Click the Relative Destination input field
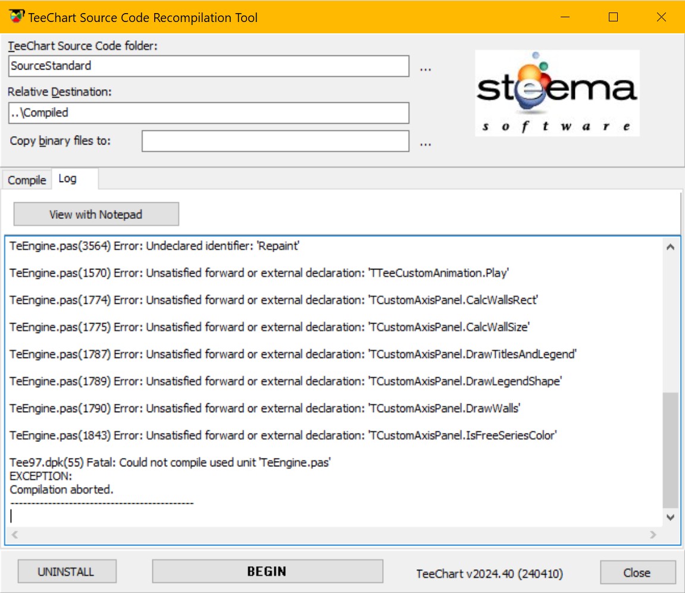Screen dimensions: 685x593 click(209, 113)
